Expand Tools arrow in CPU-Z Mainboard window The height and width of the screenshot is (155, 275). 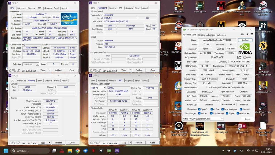(130, 70)
